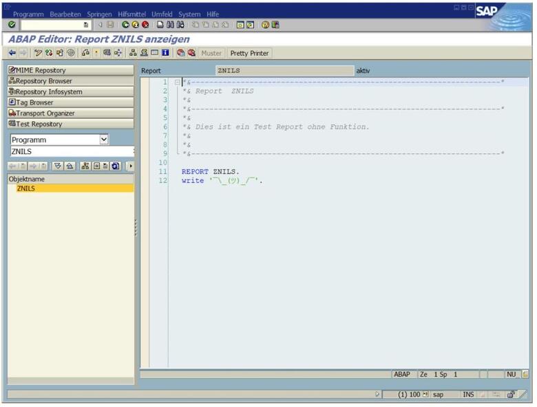Open the Springen menu
This screenshot has width=537, height=407.
click(99, 14)
